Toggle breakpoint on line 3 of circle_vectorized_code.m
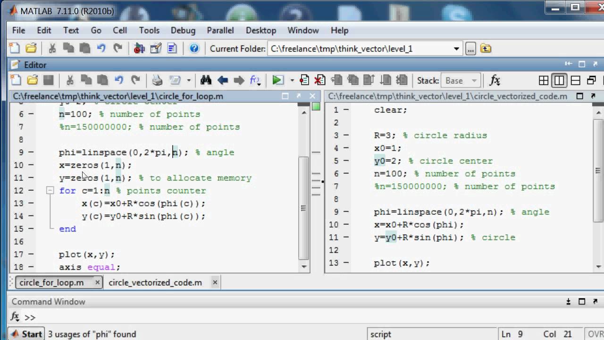The height and width of the screenshot is (340, 604). coord(346,136)
